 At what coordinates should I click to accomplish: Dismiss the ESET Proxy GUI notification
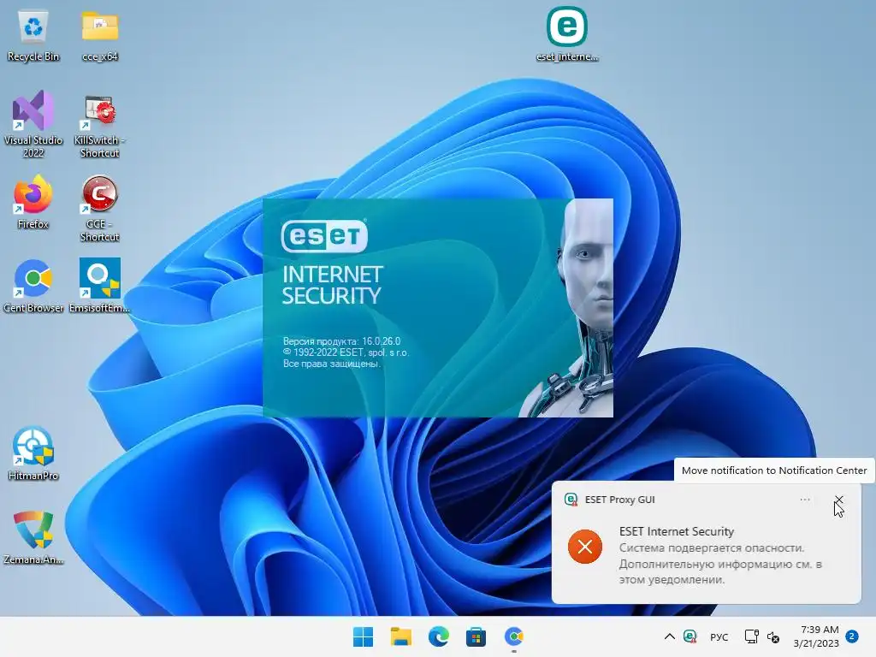pos(838,500)
